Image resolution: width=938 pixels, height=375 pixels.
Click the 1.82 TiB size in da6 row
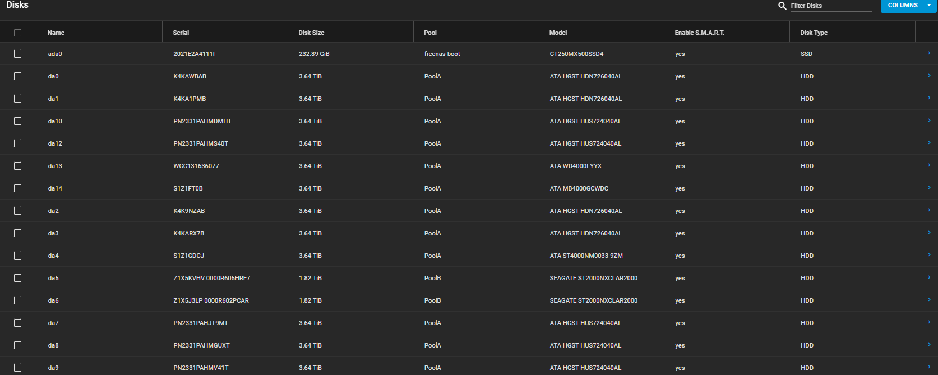pyautogui.click(x=310, y=300)
